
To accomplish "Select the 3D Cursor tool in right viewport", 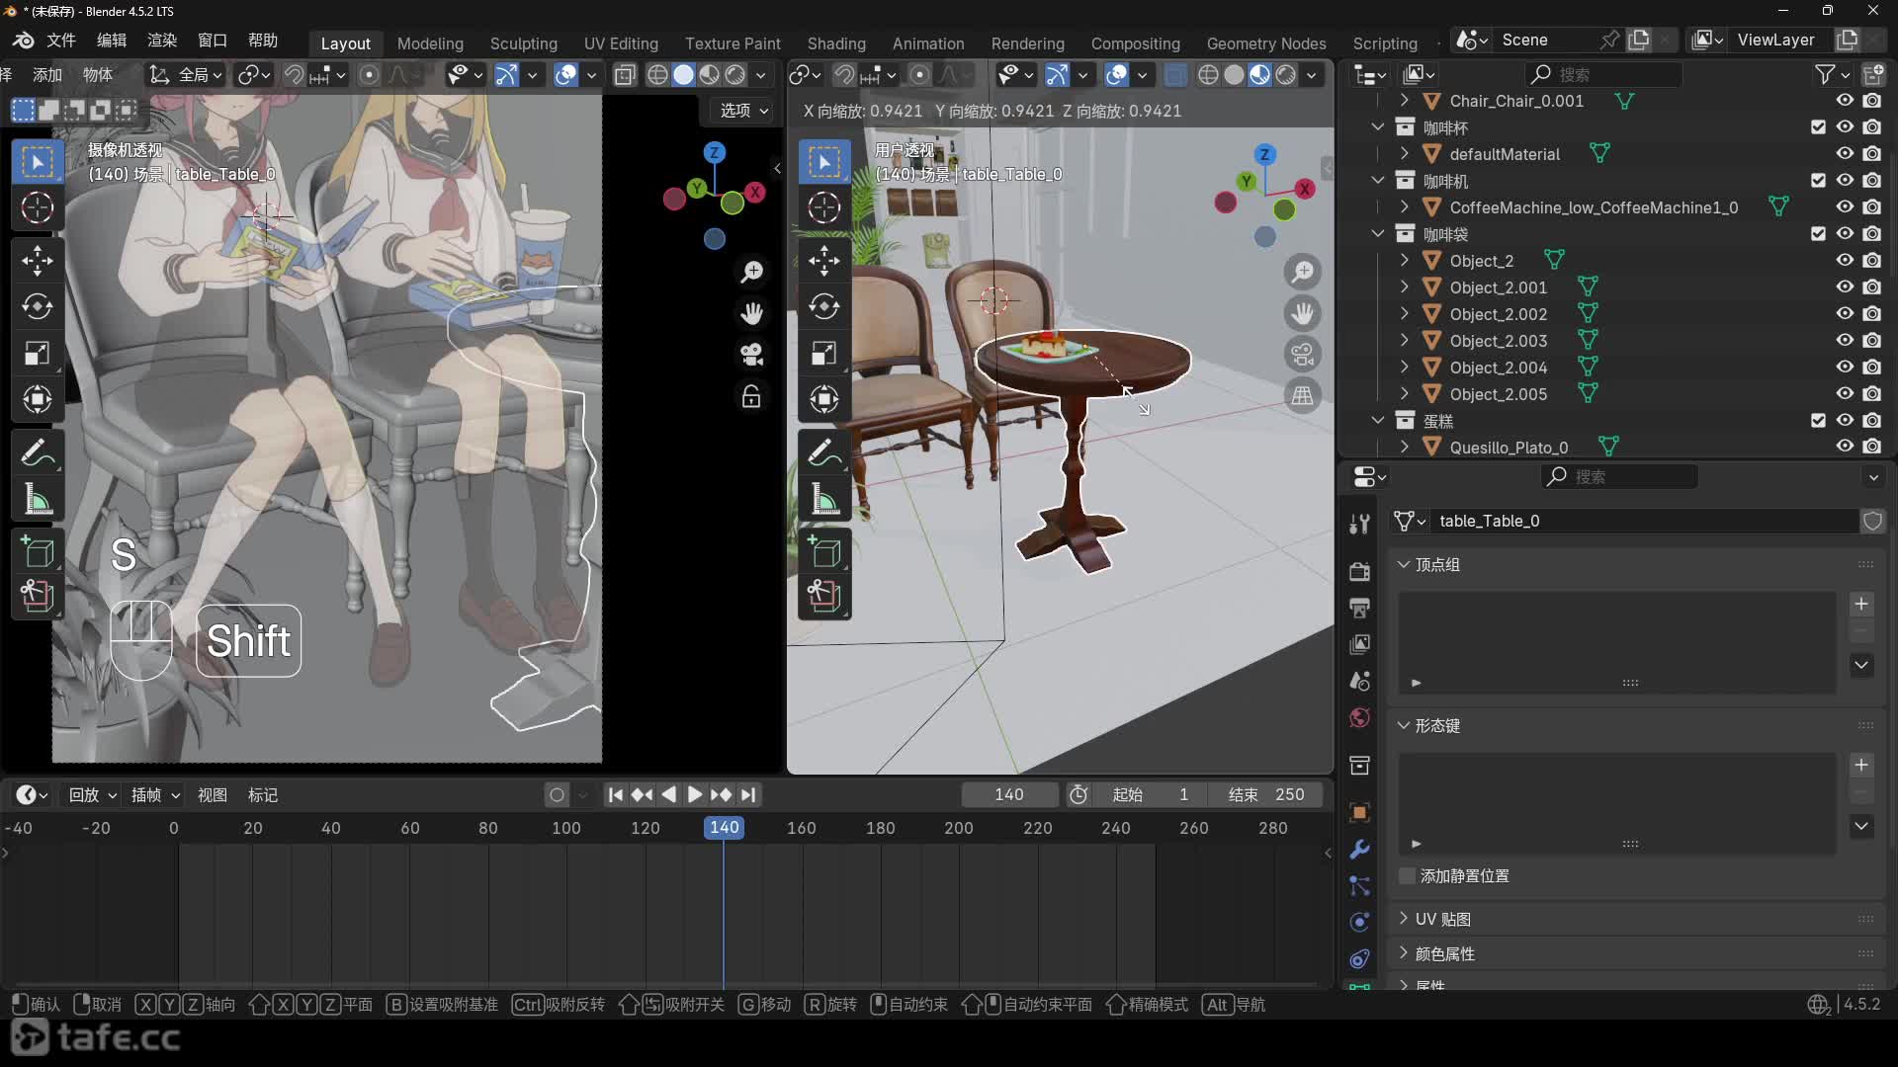I will [823, 207].
